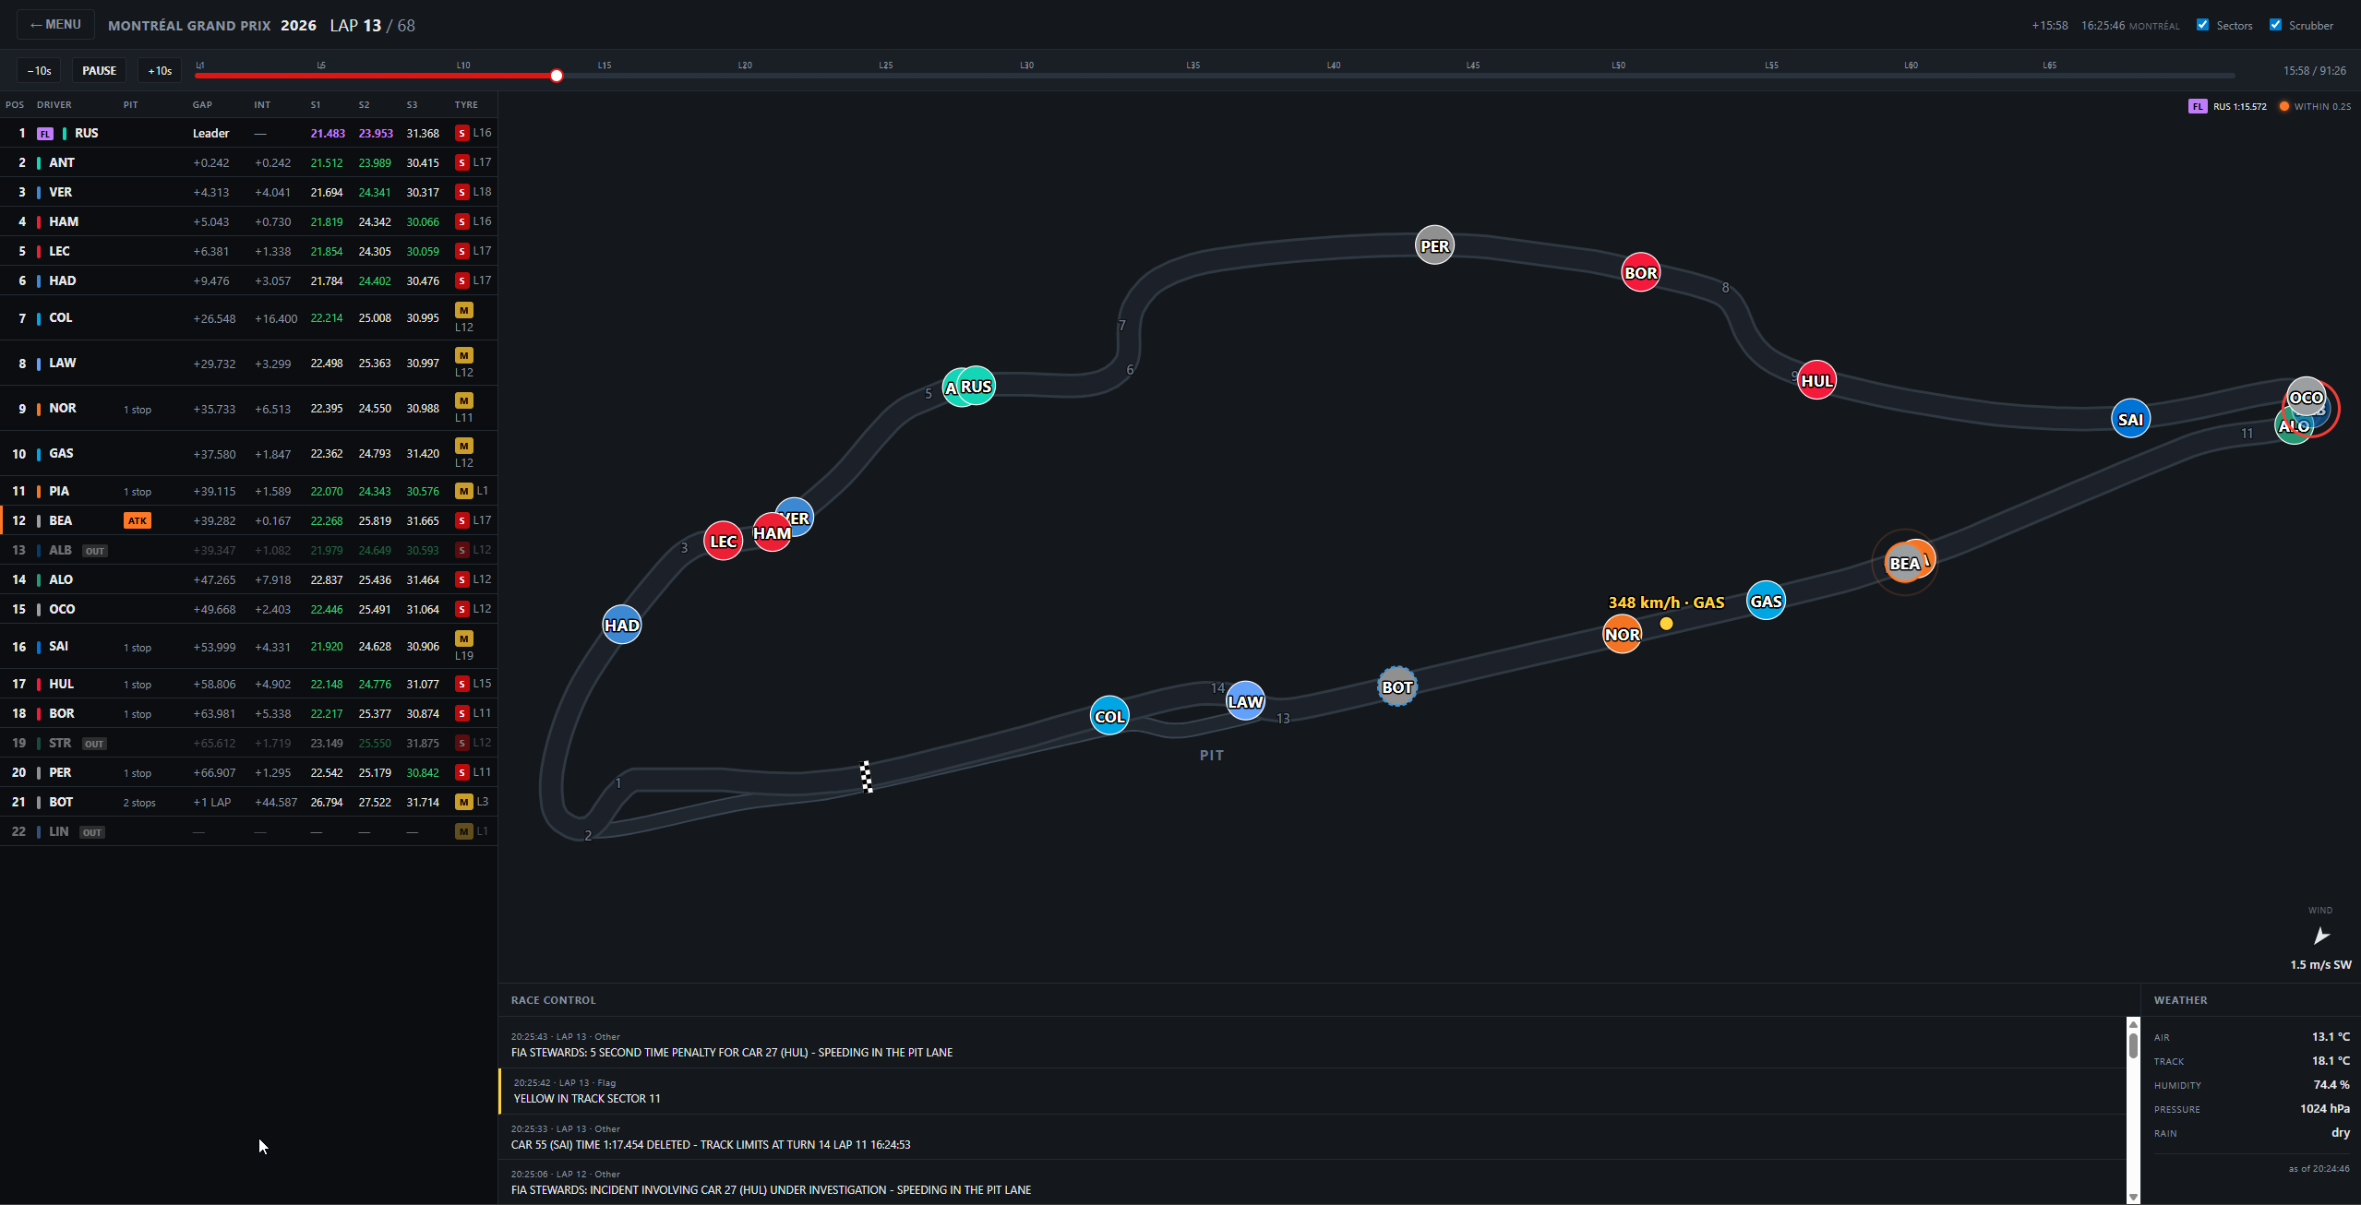Click the medium tyre icon on COL row
Viewport: 2361px width, 1205px height.
(464, 310)
